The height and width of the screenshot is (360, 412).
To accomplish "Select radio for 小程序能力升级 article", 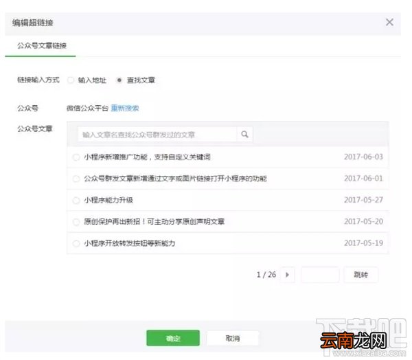I will click(x=76, y=201).
